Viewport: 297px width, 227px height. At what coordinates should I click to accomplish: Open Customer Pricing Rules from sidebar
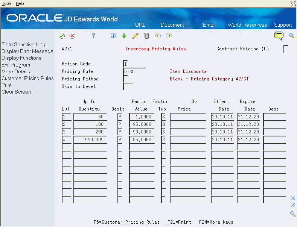click(x=27, y=78)
